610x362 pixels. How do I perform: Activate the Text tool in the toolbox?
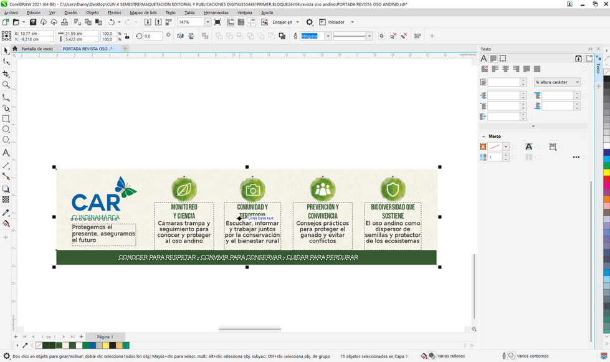point(6,153)
